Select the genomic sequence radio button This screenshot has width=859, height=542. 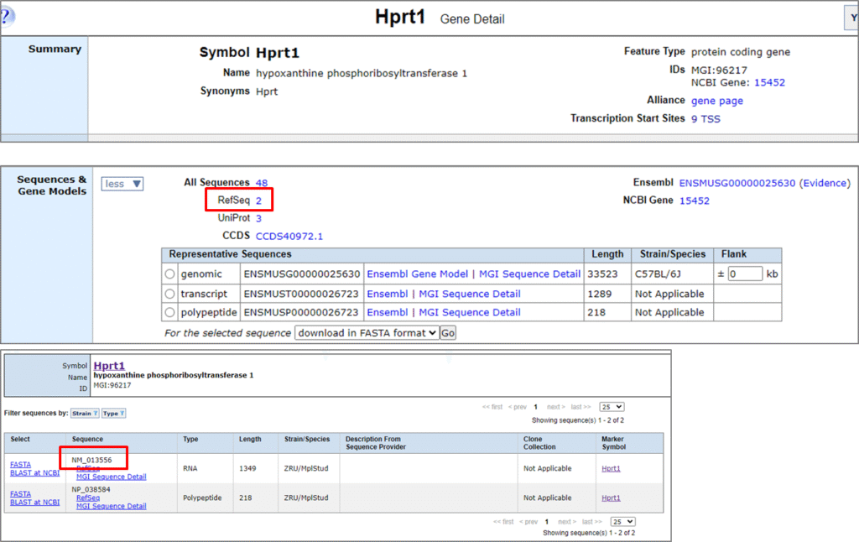[170, 274]
